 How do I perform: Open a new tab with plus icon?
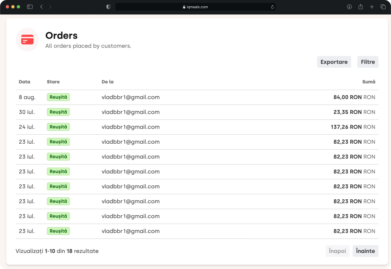point(372,7)
